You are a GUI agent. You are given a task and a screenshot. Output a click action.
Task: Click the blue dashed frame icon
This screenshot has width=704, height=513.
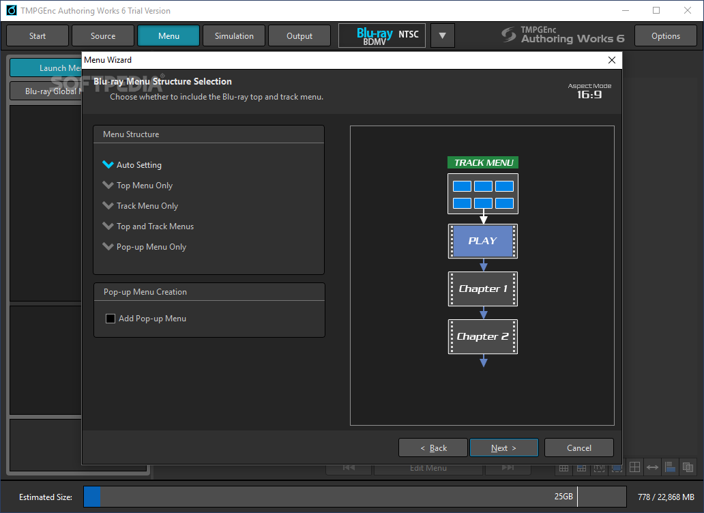coord(617,468)
